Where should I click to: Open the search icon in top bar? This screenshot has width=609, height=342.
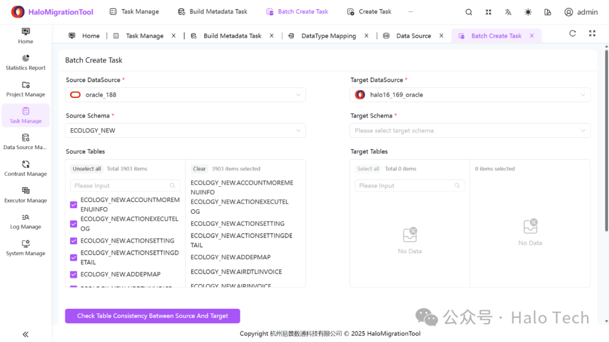point(469,12)
